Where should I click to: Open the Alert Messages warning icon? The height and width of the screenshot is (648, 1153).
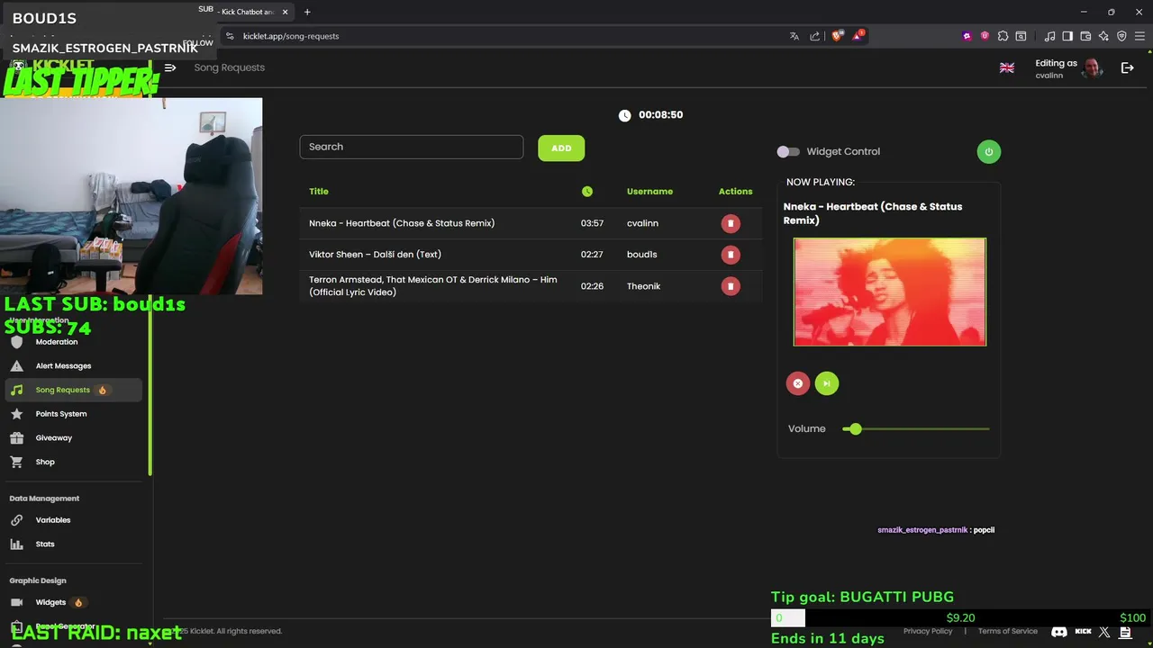[16, 366]
